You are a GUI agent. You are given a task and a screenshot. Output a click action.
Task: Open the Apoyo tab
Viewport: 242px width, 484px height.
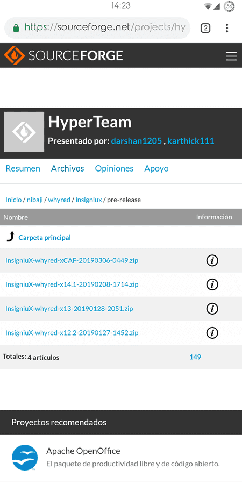point(156,168)
